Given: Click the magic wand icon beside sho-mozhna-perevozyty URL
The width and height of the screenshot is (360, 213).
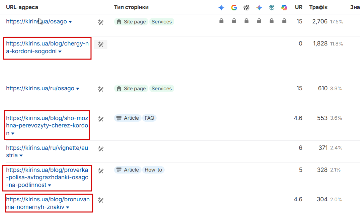Looking at the screenshot, I should tap(101, 119).
